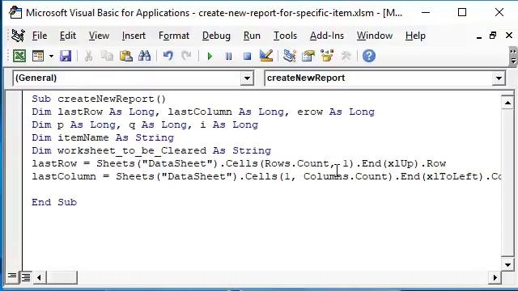Viewport: 518px width, 291px height.
Task: Click on the 'Sub createNewReport()' line
Action: click(99, 99)
